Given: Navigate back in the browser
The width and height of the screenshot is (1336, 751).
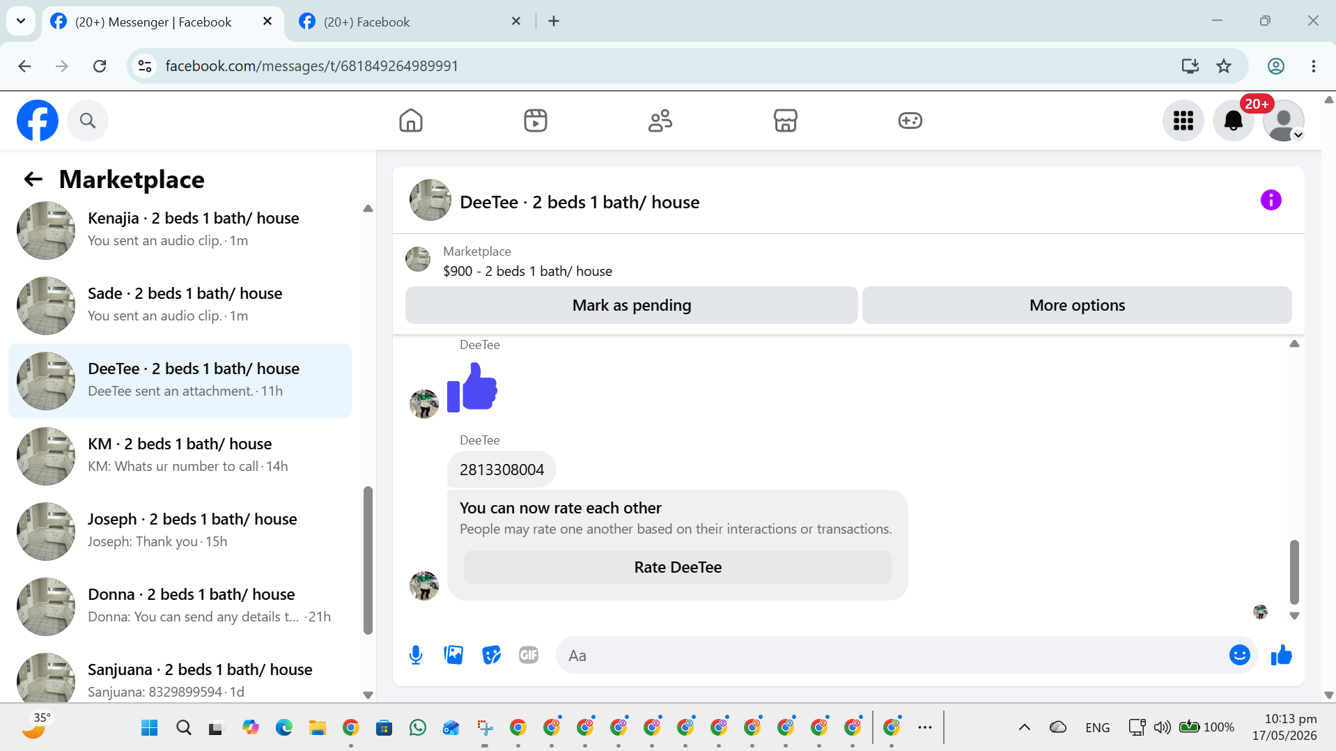Looking at the screenshot, I should pyautogui.click(x=24, y=66).
